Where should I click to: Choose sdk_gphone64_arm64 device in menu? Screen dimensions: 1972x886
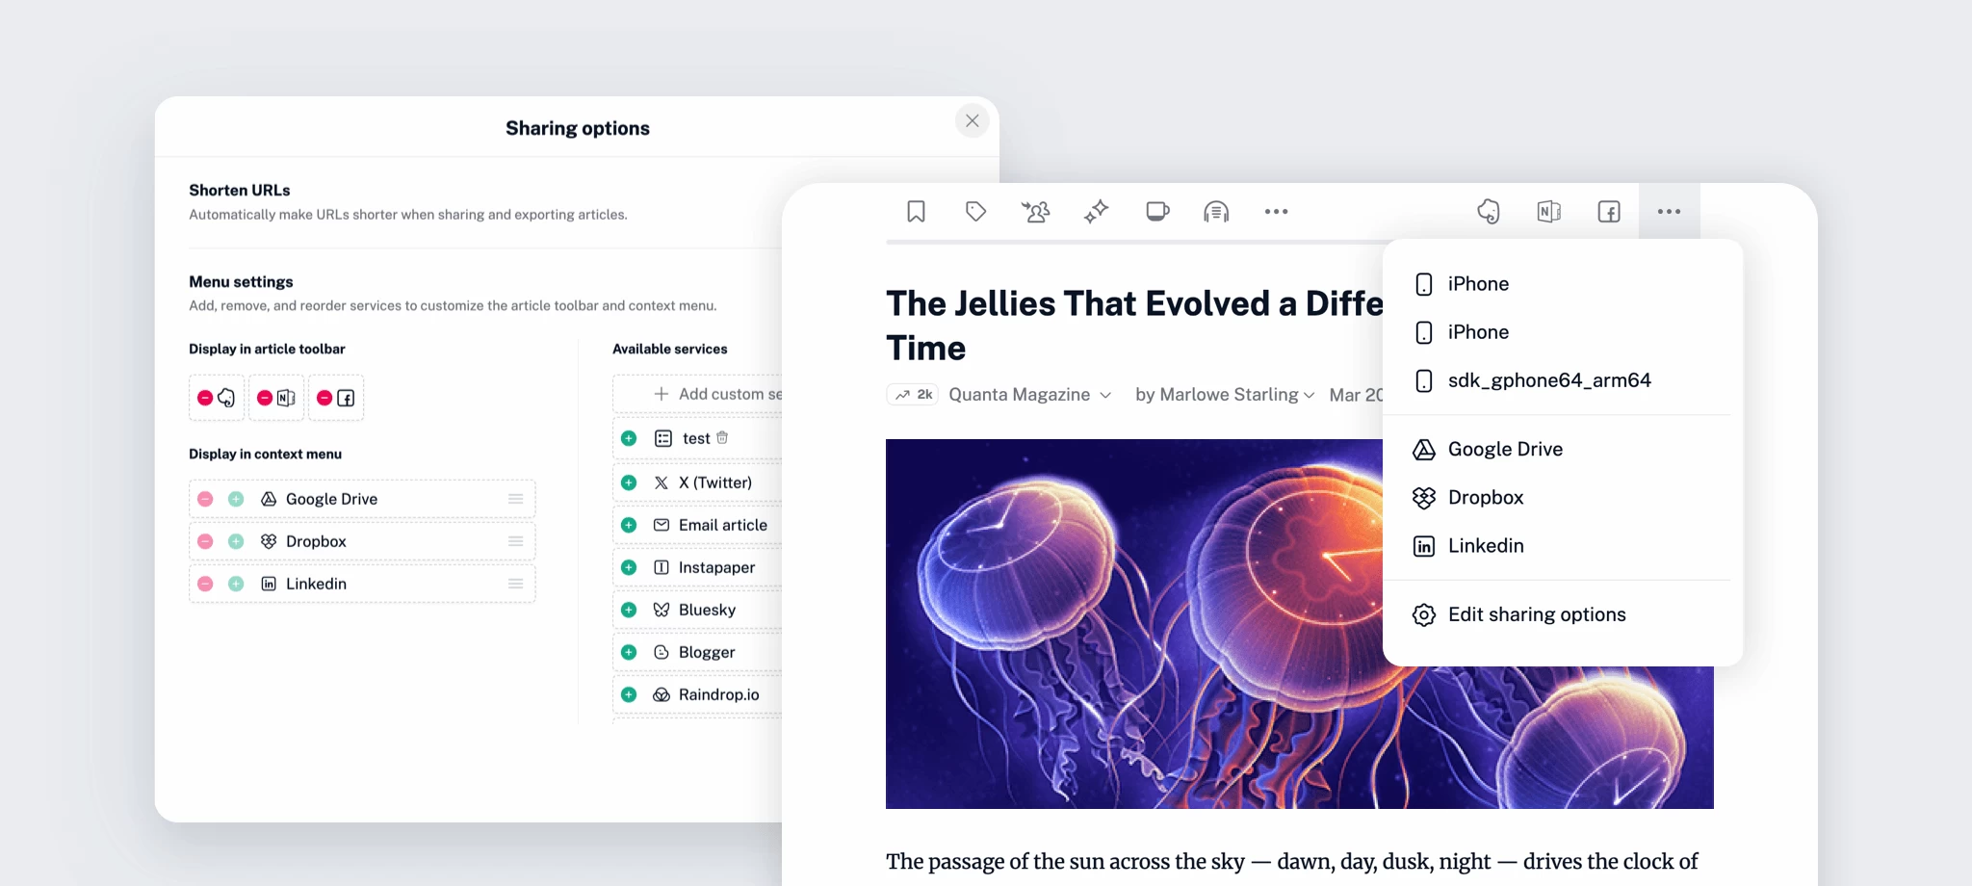(1548, 380)
